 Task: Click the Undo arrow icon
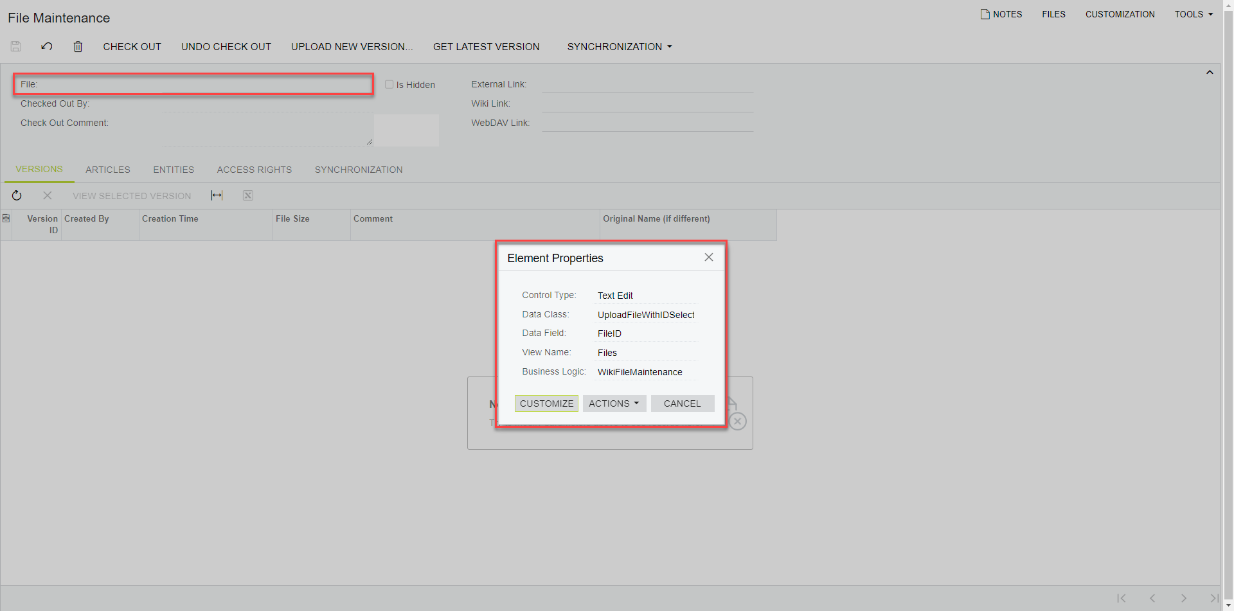point(47,46)
